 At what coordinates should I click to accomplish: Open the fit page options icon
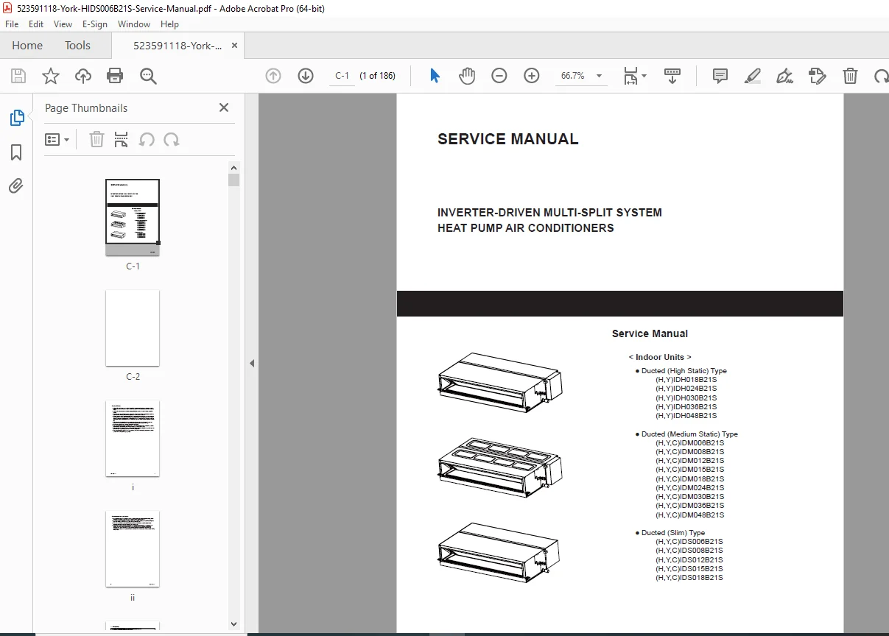(x=635, y=76)
